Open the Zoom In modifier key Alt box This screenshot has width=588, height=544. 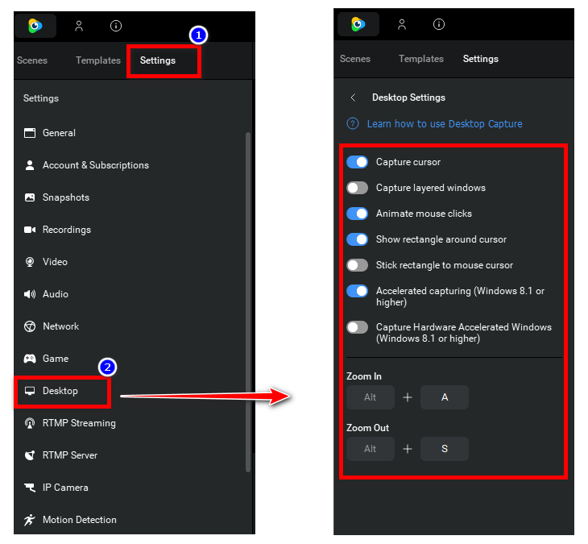371,397
